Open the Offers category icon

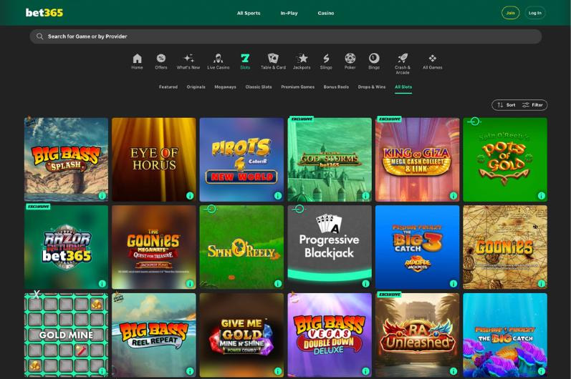pyautogui.click(x=161, y=61)
